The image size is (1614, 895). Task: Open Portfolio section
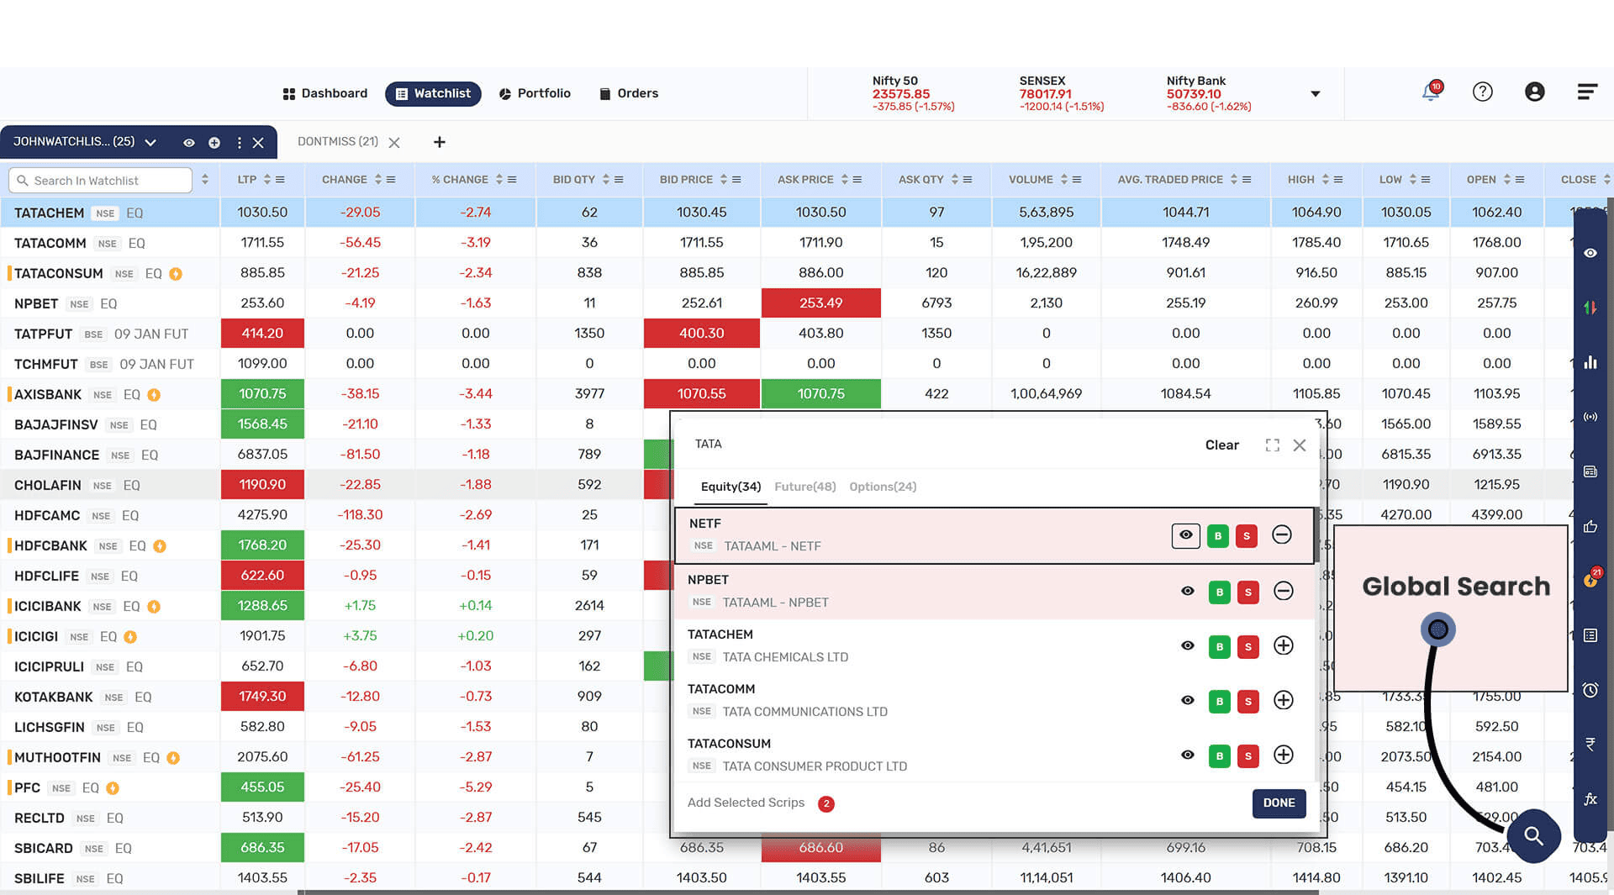[535, 93]
